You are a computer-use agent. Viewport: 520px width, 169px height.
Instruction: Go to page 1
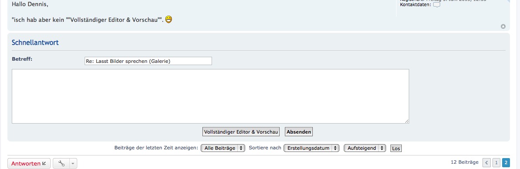point(496,162)
